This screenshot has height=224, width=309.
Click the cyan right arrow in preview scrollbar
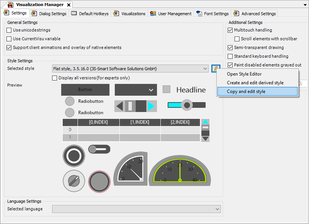151,106
